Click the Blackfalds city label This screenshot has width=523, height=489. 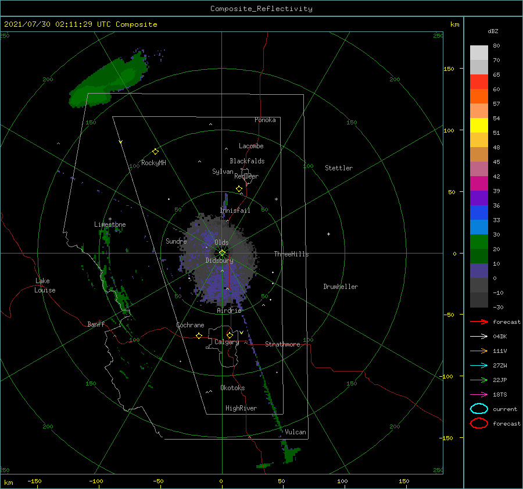coord(247,161)
